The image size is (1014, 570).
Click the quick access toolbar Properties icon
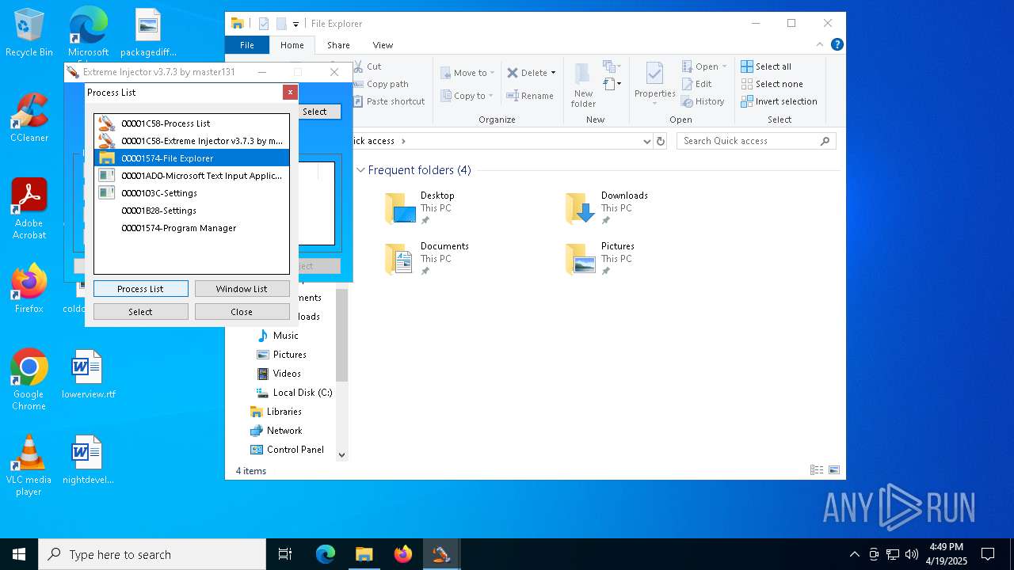(264, 24)
